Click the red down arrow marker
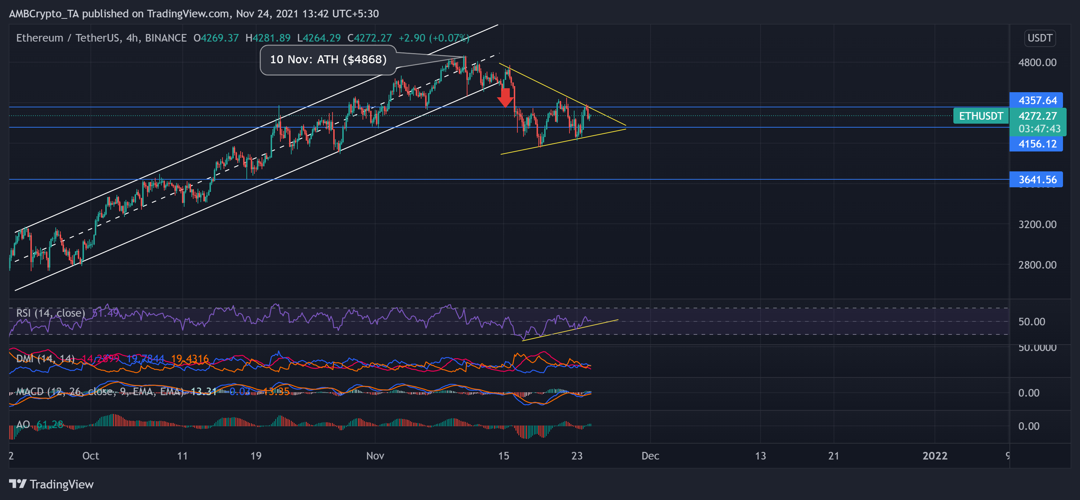The height and width of the screenshot is (500, 1080). (505, 97)
